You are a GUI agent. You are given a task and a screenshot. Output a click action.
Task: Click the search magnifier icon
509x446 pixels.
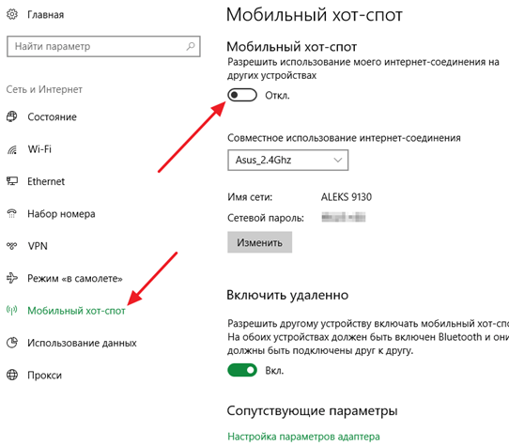point(191,46)
